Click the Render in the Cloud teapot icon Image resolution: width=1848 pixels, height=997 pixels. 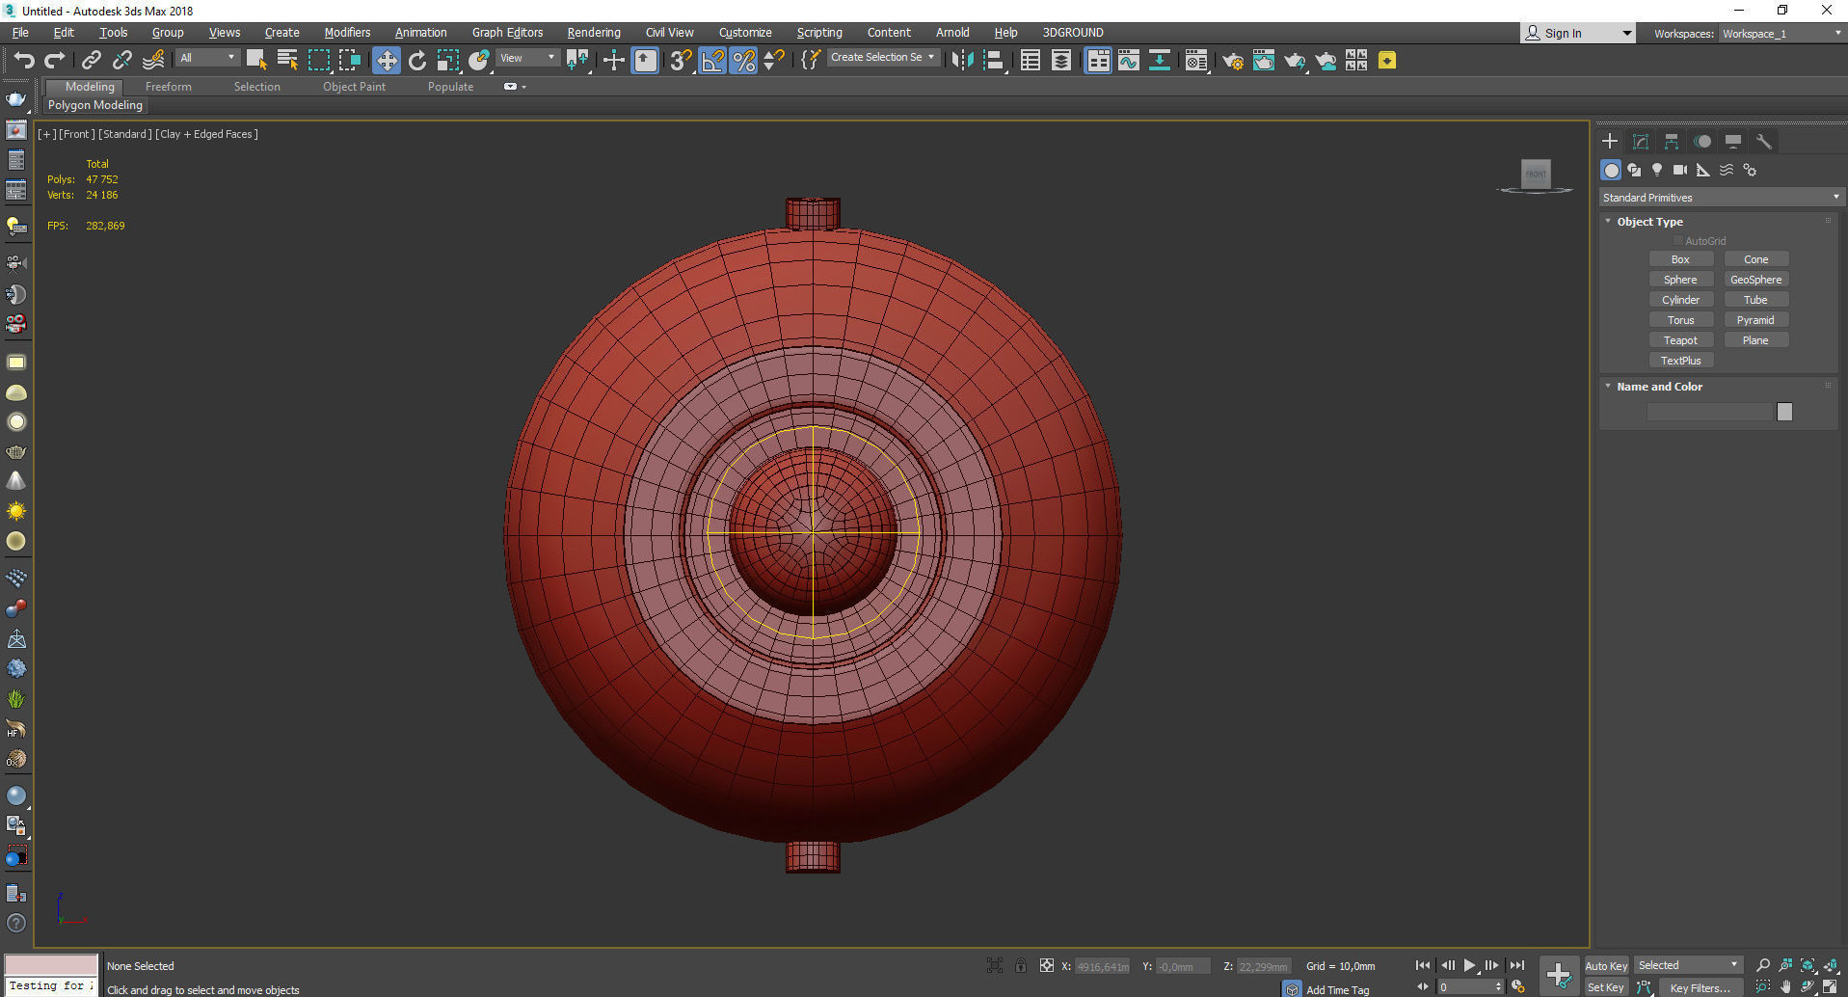point(1326,61)
